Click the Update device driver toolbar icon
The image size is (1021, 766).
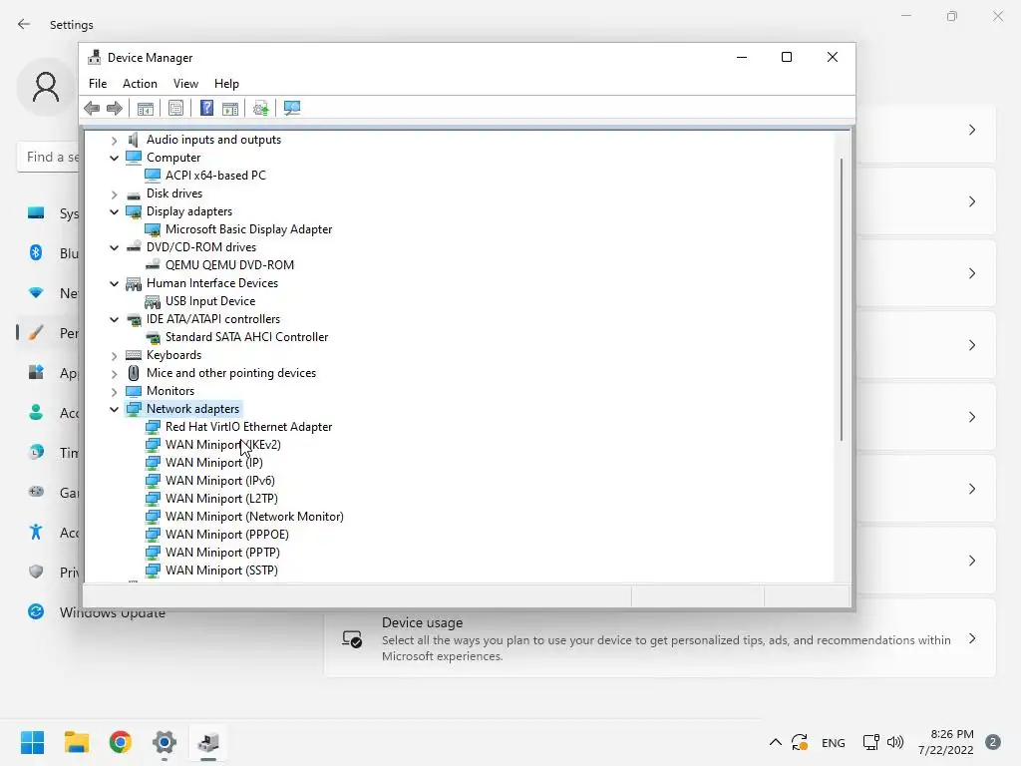pos(261,108)
